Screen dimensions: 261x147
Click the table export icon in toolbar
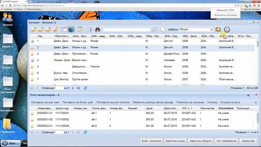(x=80, y=29)
